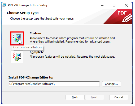The height and width of the screenshot is (106, 135).
Task: Click the Custom Installation tooltip
Action: 28,47
